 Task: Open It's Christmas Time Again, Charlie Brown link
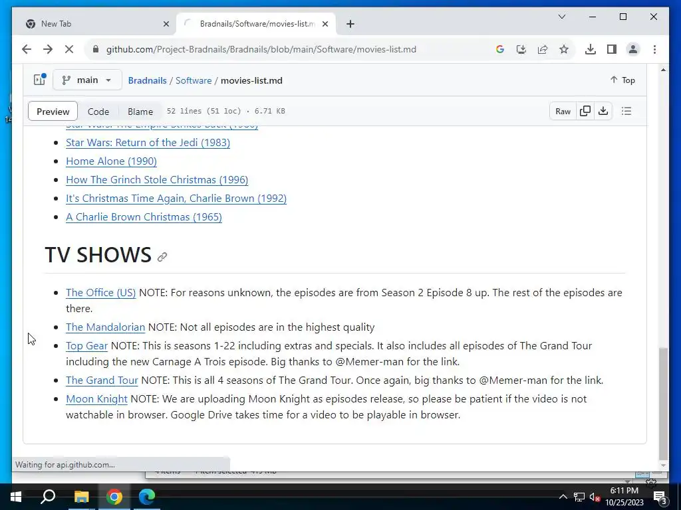pos(176,198)
